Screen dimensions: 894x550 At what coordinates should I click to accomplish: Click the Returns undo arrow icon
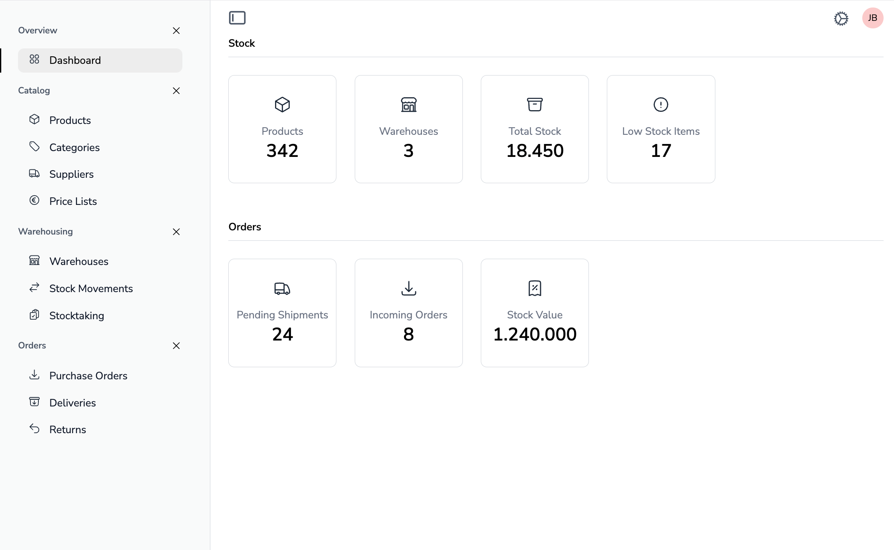(34, 429)
